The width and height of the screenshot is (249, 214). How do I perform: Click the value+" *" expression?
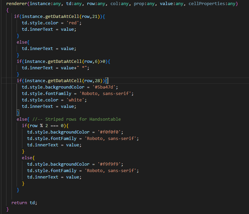pyautogui.click(x=74, y=68)
